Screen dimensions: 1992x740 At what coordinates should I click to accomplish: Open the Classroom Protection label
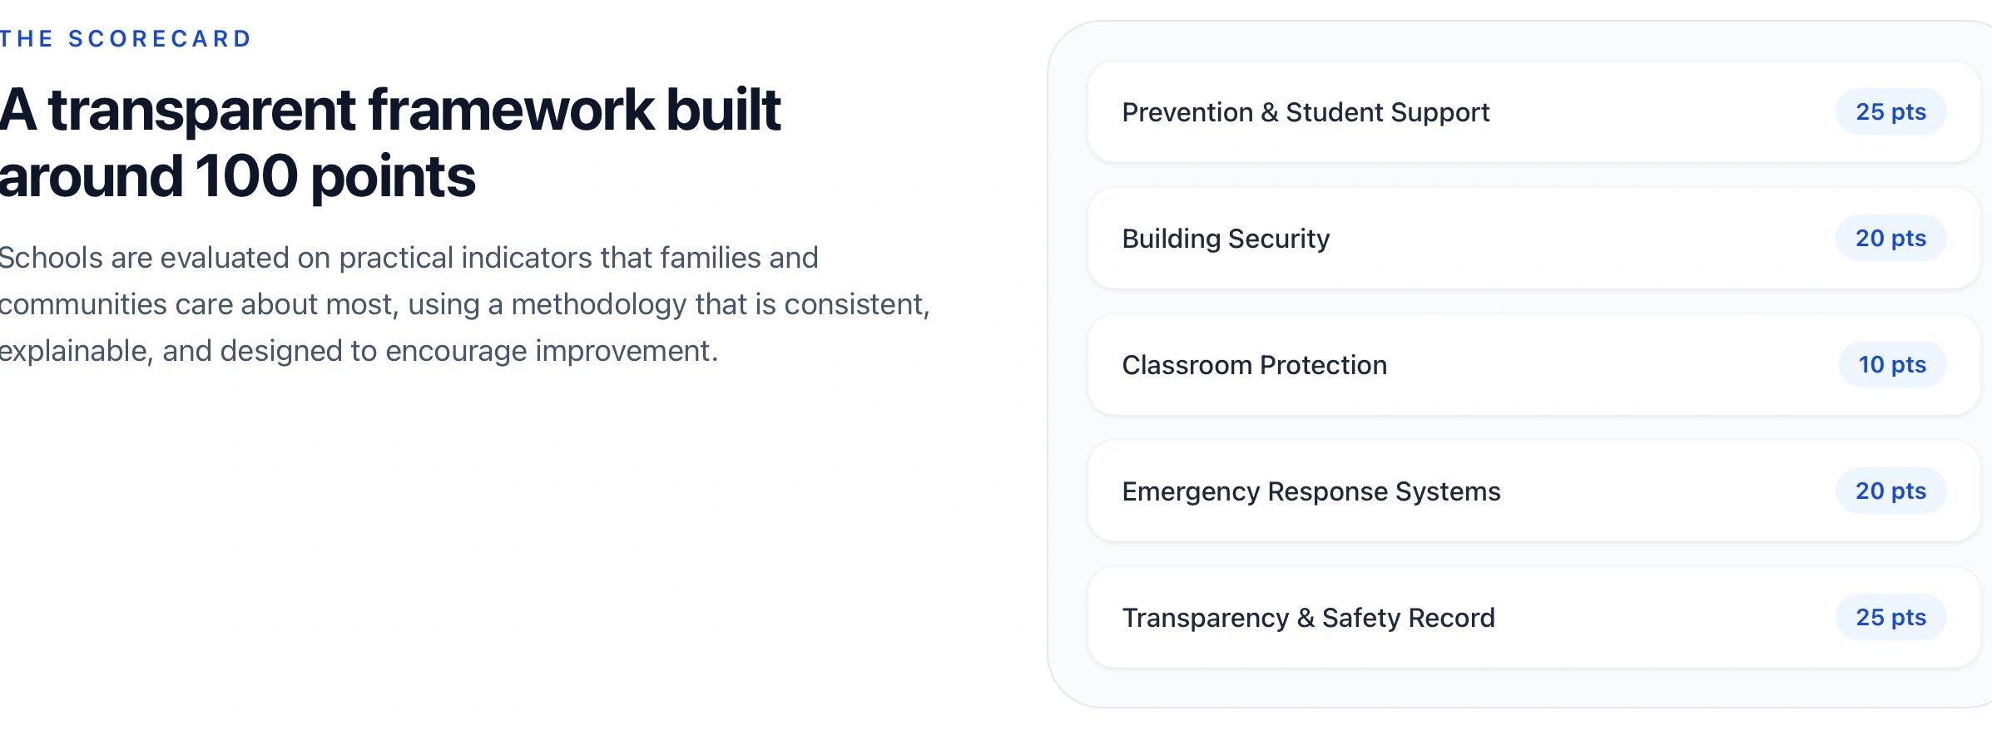point(1254,365)
